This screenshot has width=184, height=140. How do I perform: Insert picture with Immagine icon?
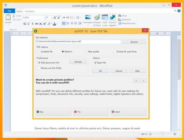point(88,17)
